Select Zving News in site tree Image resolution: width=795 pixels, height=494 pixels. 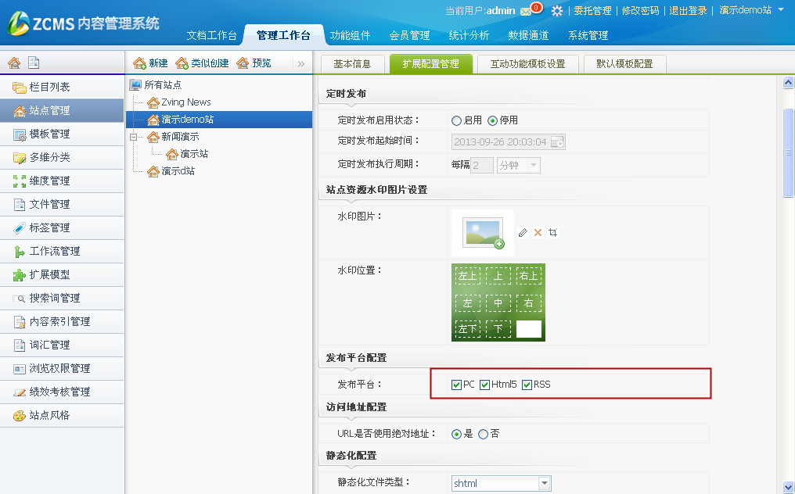pos(185,102)
